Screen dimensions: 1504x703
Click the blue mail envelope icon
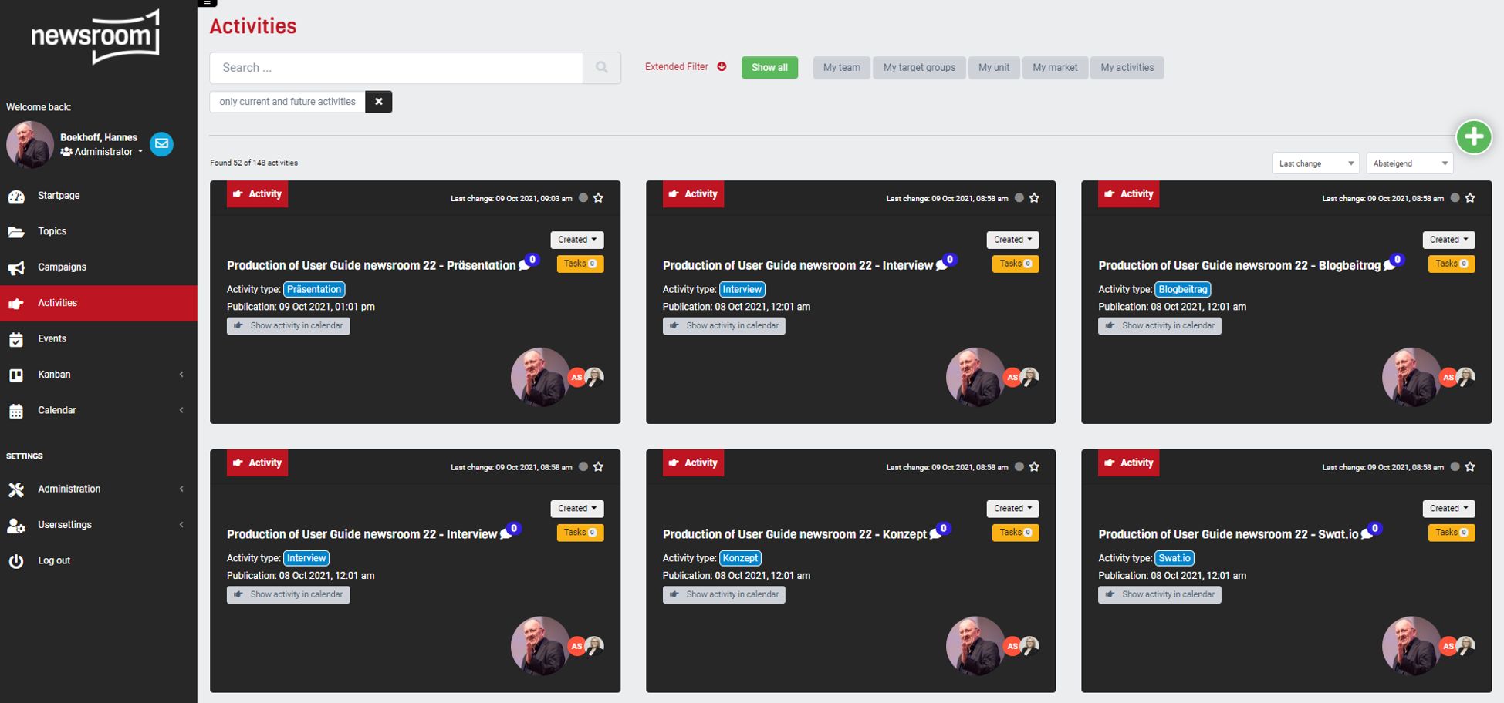pyautogui.click(x=161, y=144)
